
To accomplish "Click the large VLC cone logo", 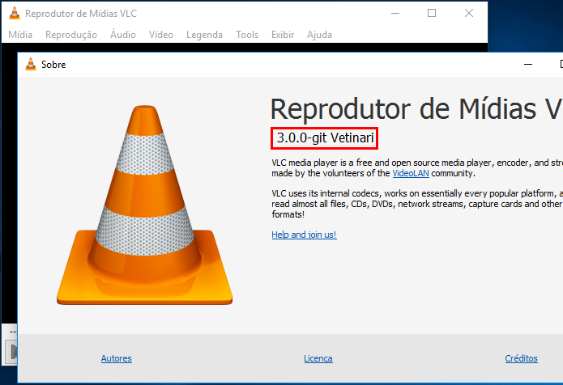I will 144,205.
